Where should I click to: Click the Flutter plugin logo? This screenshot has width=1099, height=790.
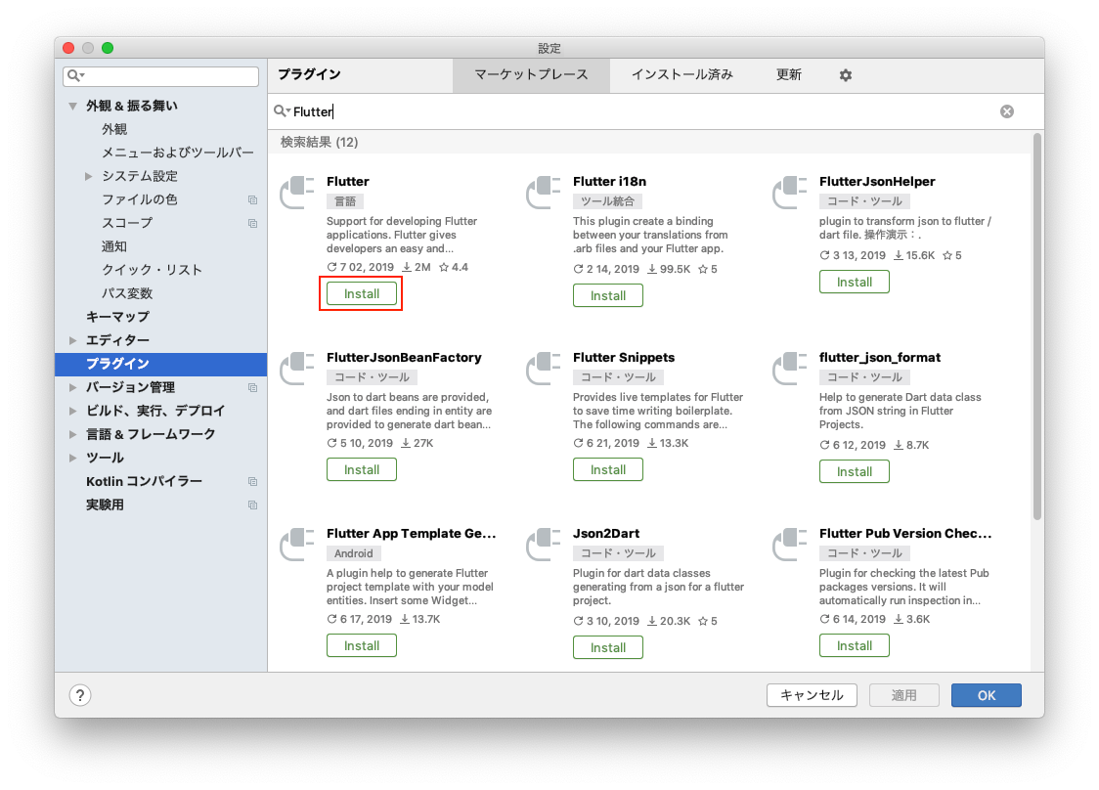296,193
